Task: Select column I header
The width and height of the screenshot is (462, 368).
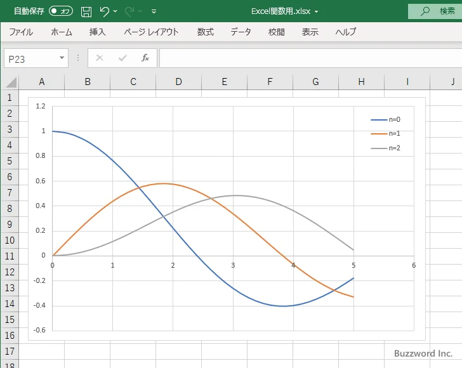Action: pyautogui.click(x=407, y=82)
